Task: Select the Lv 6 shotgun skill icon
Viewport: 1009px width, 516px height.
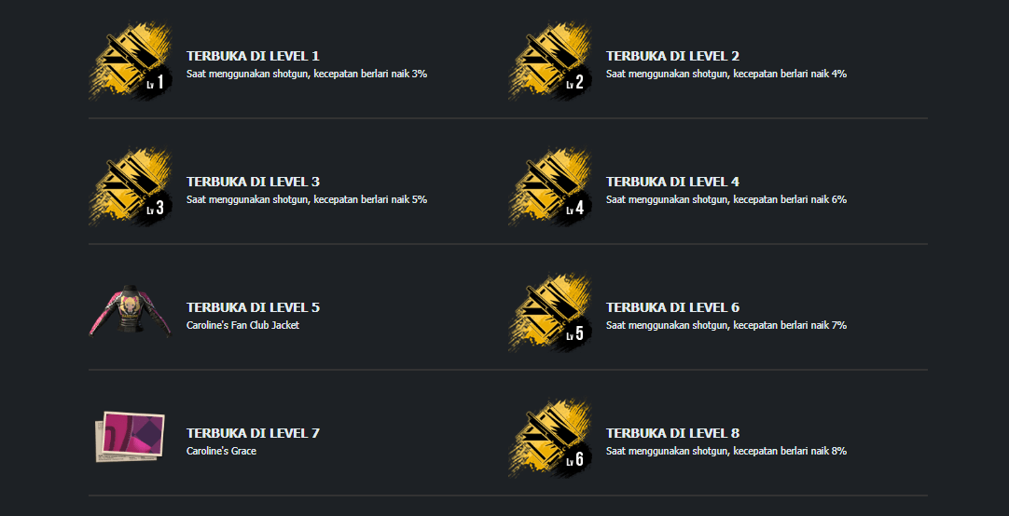Action: 550,440
